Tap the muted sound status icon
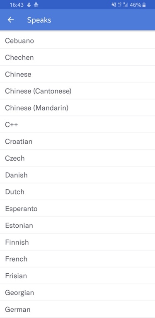Viewport: 155px width, 318px height. click(114, 5)
